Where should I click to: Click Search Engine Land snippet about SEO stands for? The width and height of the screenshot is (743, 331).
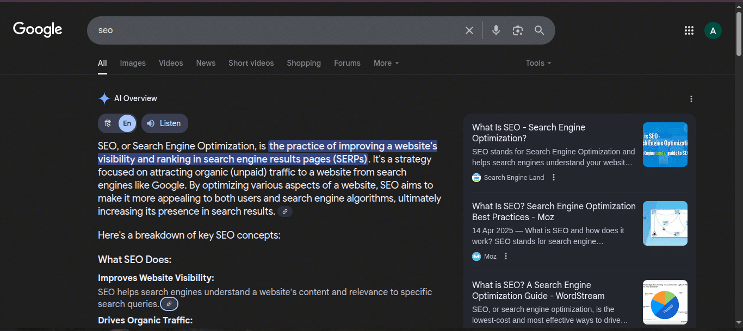[x=553, y=157]
